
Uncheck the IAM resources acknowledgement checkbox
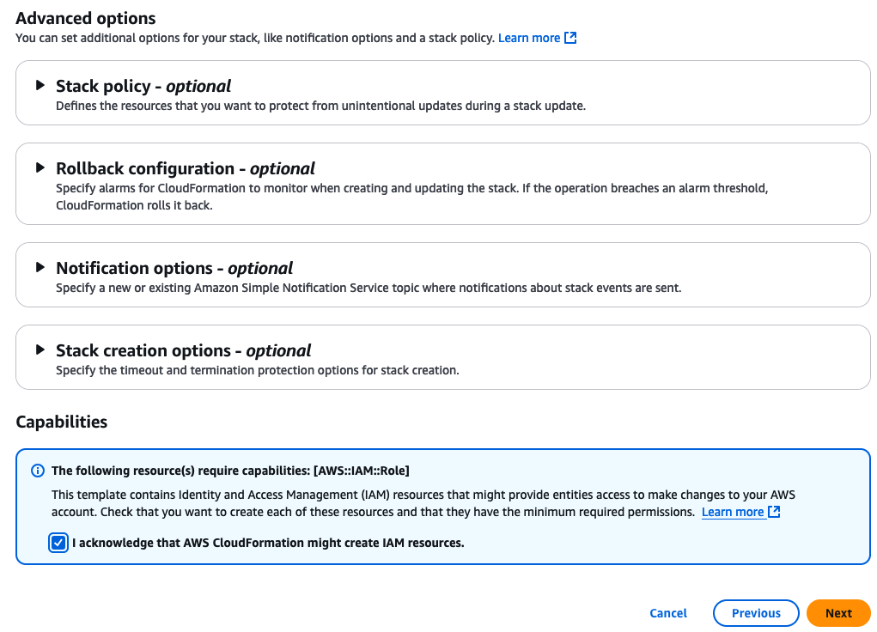(x=58, y=543)
